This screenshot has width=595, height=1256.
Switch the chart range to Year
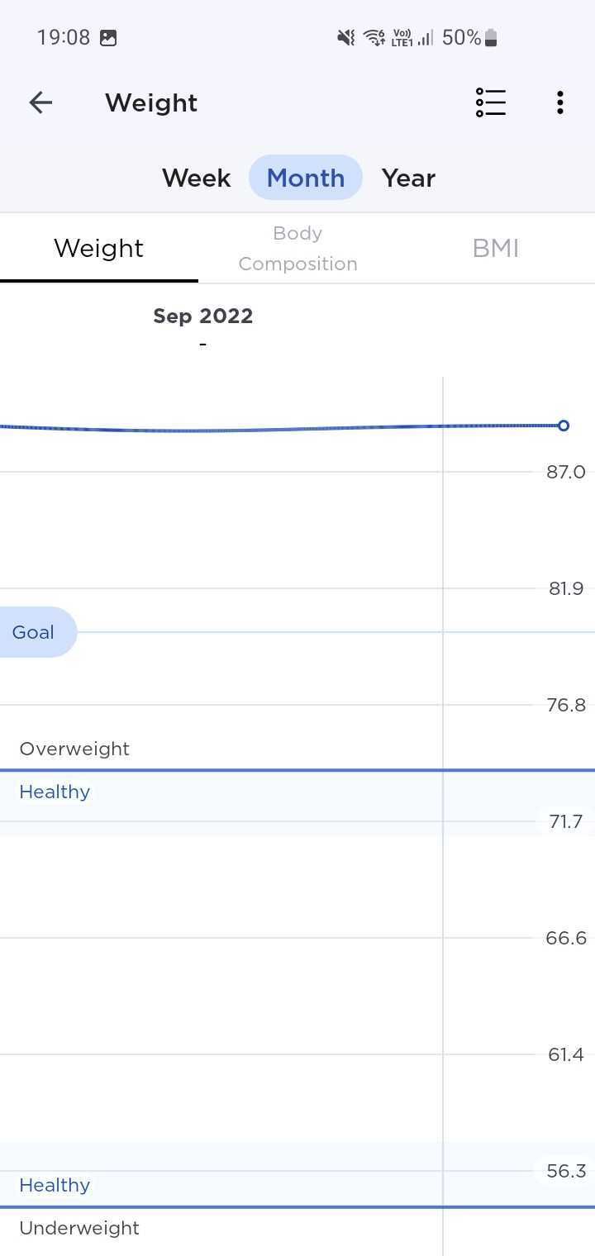click(x=408, y=177)
